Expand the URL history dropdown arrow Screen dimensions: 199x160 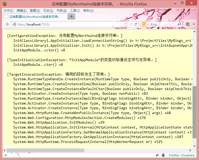(x=131, y=24)
